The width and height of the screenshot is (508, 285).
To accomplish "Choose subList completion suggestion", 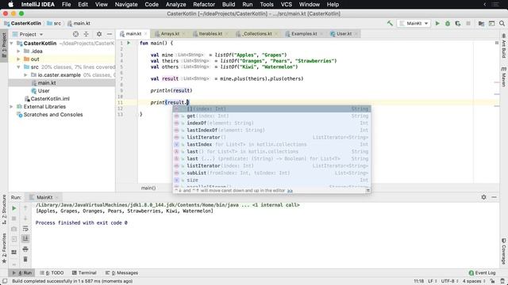I will (x=271, y=173).
